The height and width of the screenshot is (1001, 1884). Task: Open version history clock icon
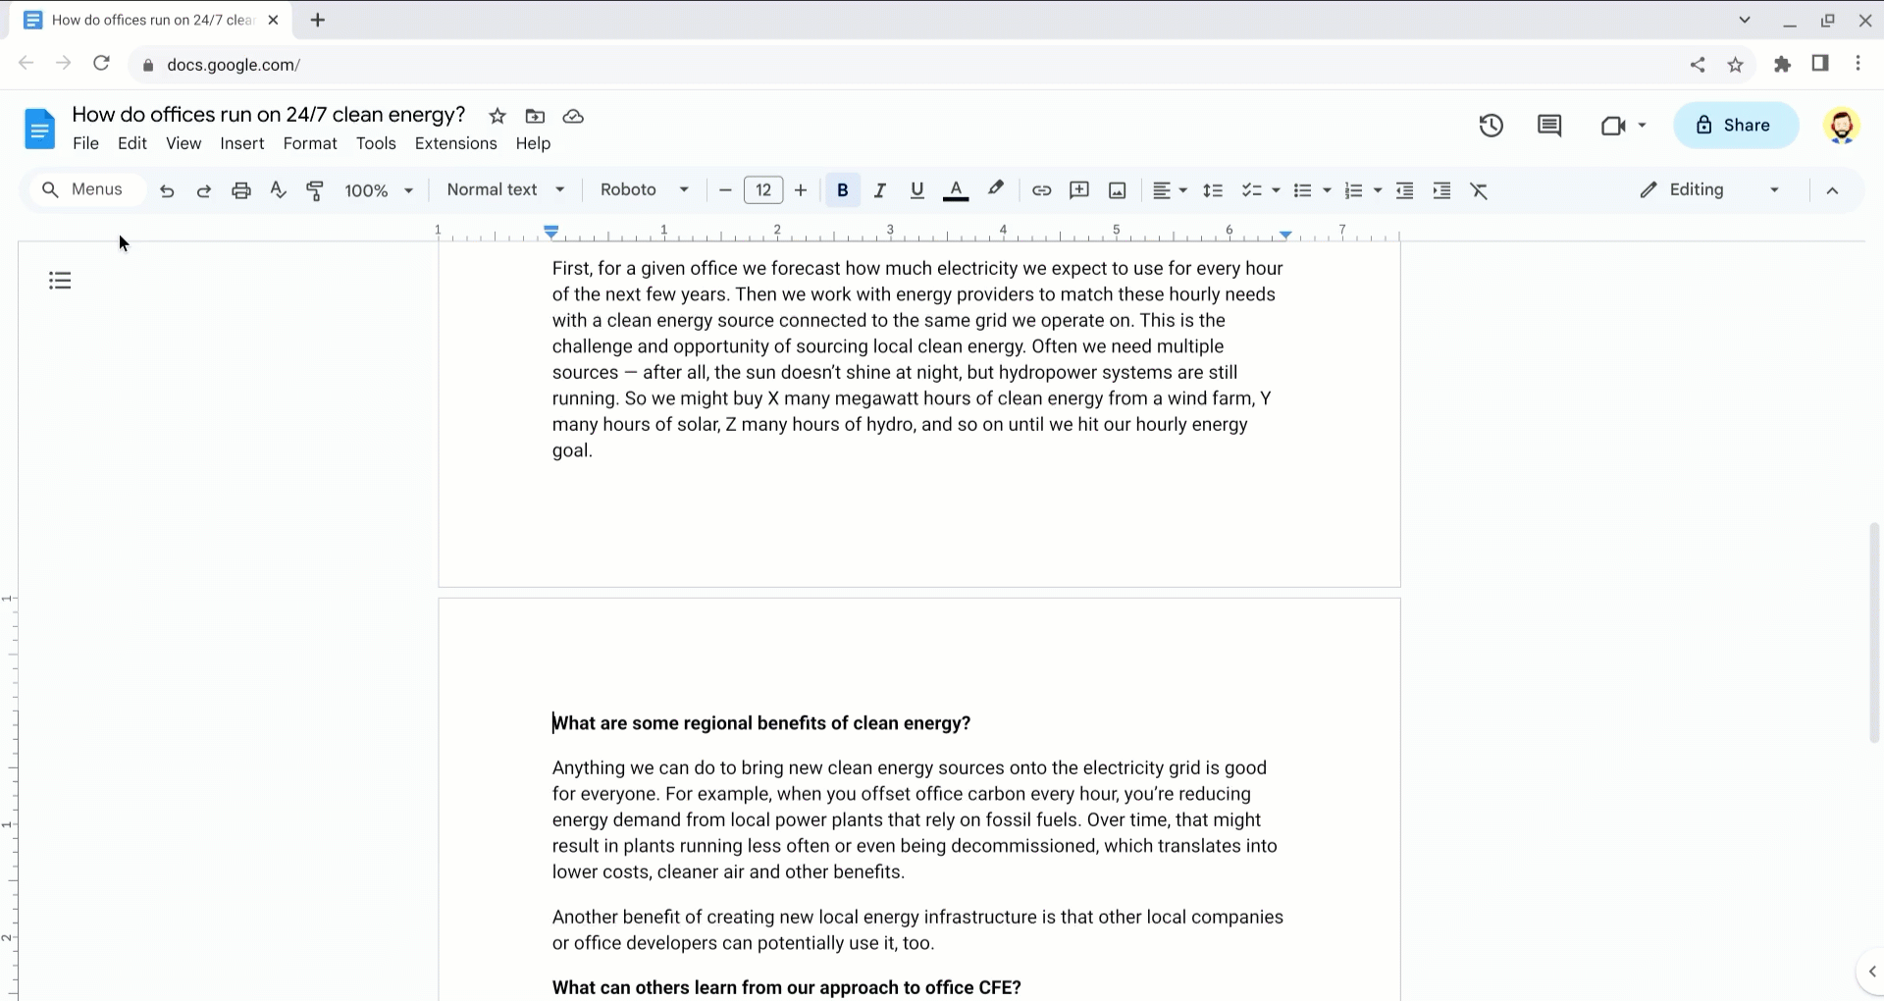point(1491,126)
